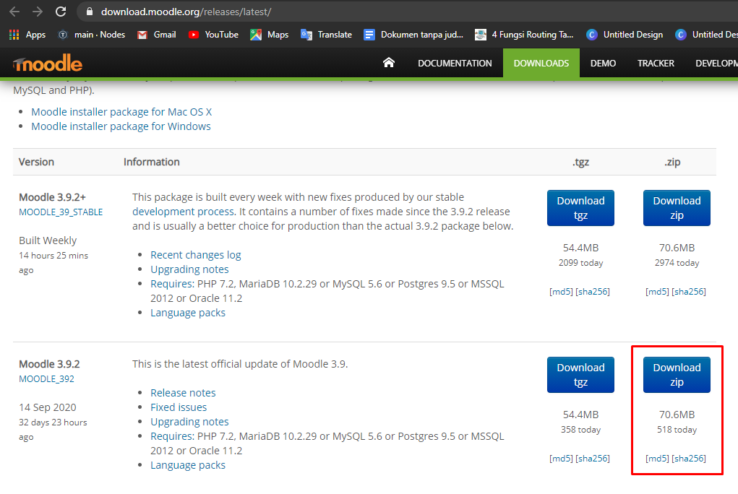The image size is (738, 494).
Task: Open sha256 for Moodle 3.9.2+ zip
Action: [x=689, y=292]
